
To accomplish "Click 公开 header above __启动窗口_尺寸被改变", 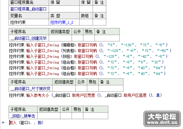I will click(81, 82).
